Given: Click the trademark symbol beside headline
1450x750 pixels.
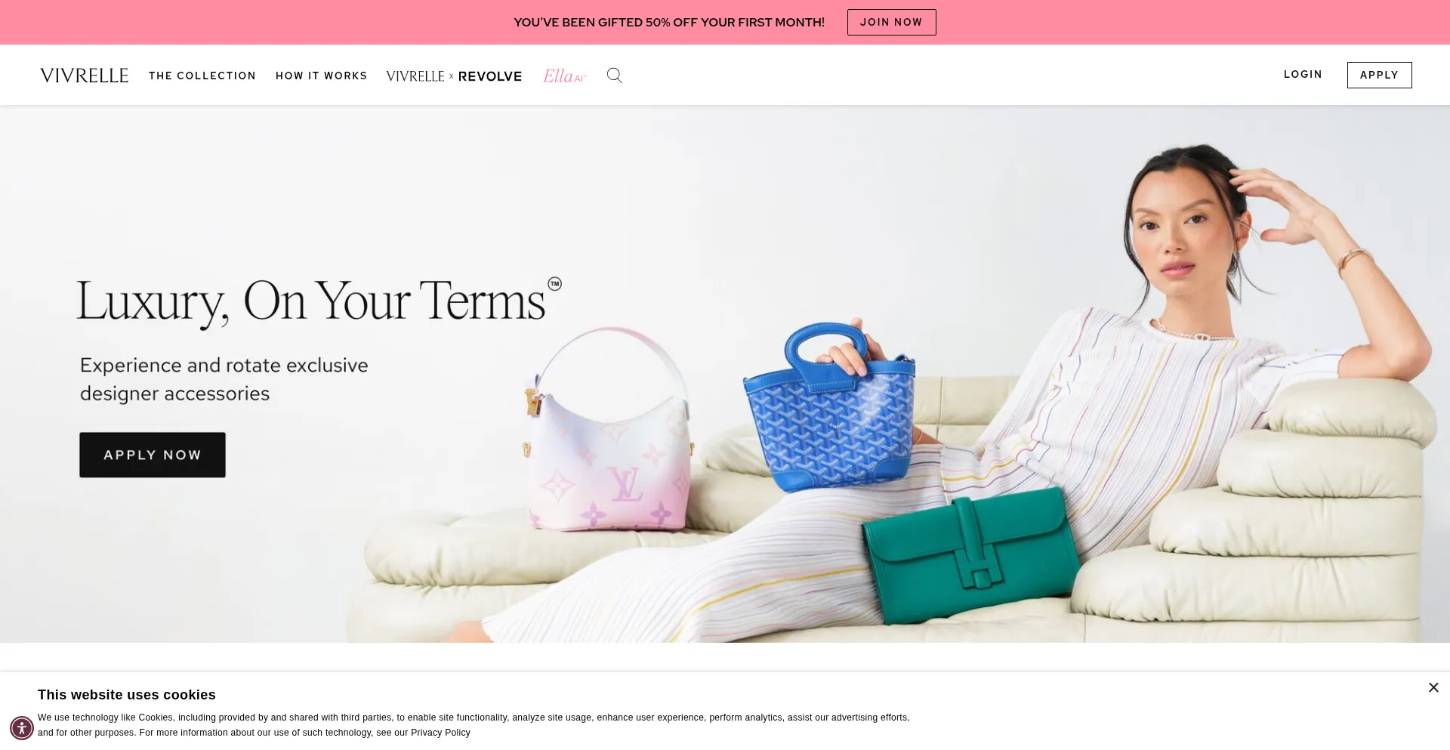Looking at the screenshot, I should click(x=554, y=284).
